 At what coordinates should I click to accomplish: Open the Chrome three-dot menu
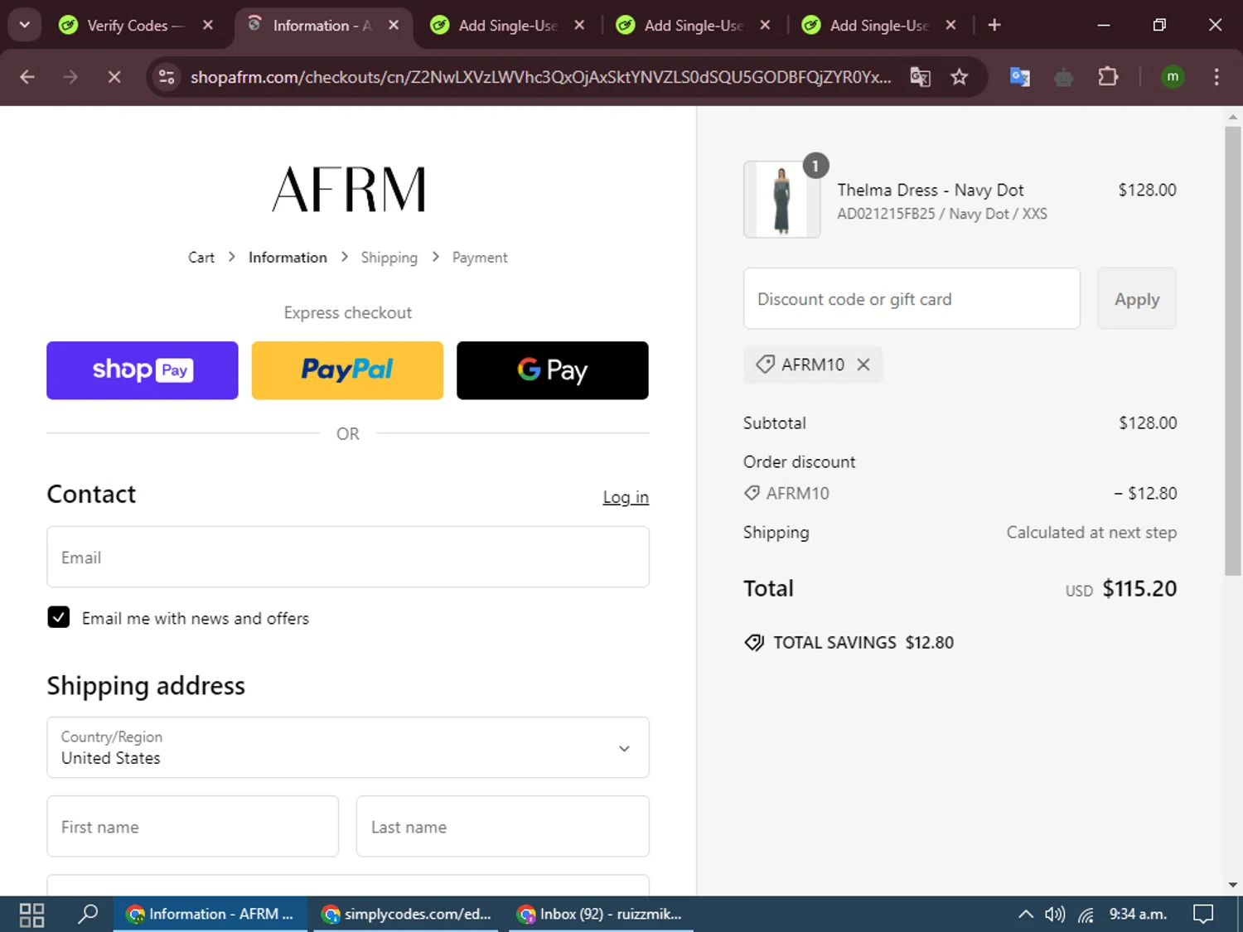1216,77
